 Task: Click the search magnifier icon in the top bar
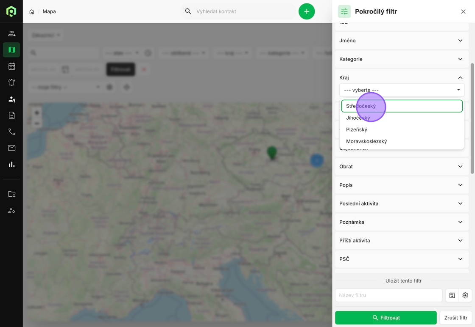188,11
